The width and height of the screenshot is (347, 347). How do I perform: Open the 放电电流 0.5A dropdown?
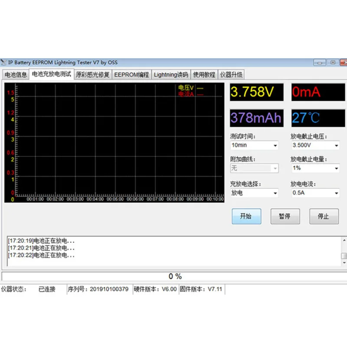(315, 193)
